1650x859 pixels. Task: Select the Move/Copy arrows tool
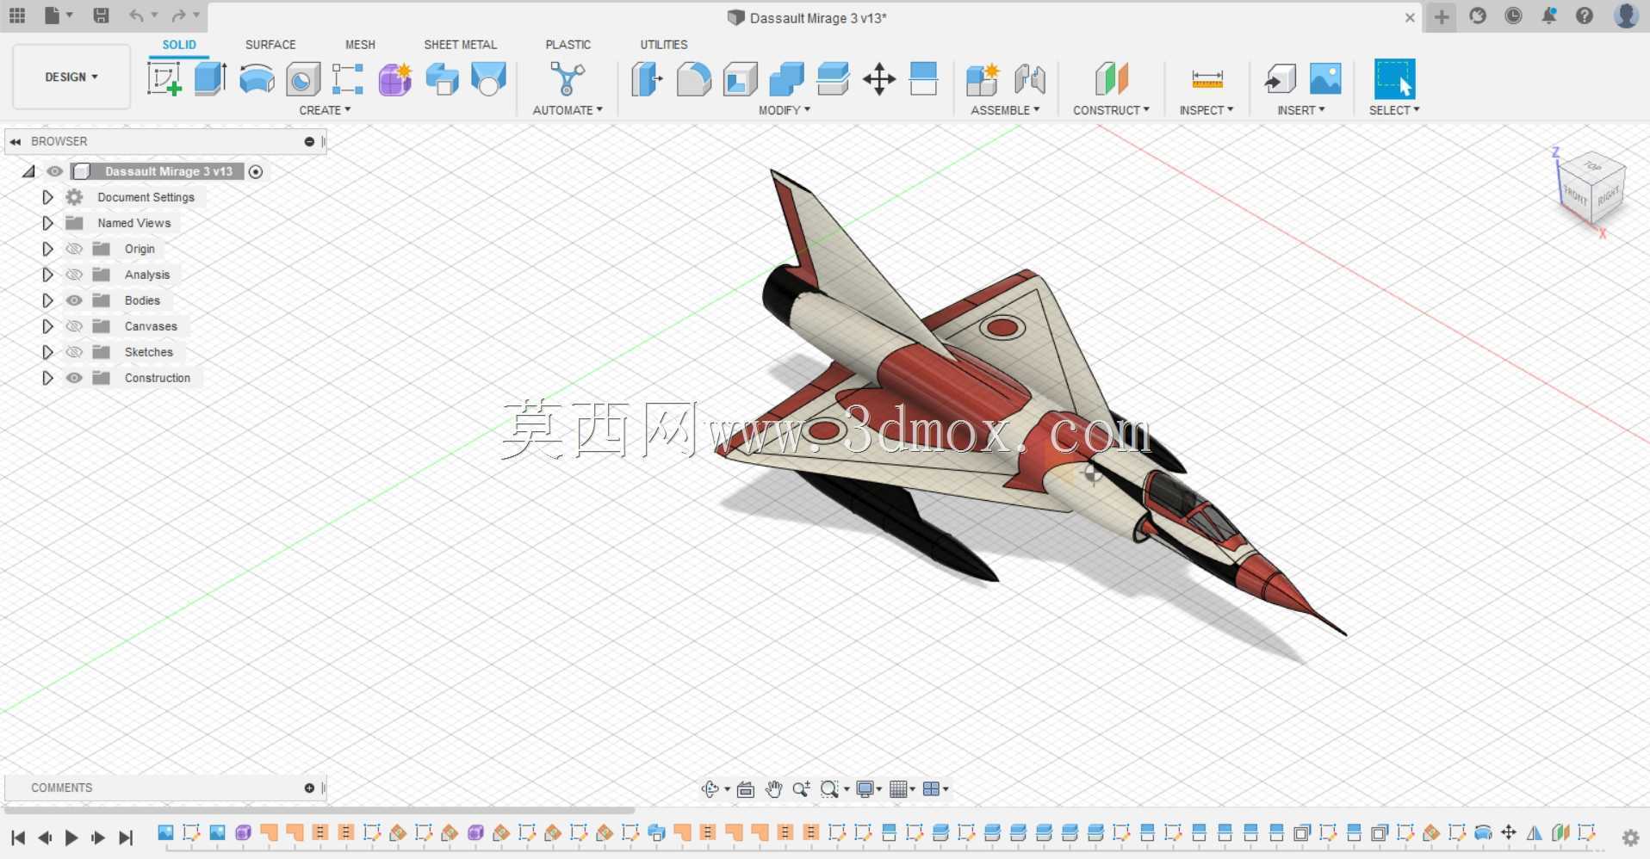[879, 79]
